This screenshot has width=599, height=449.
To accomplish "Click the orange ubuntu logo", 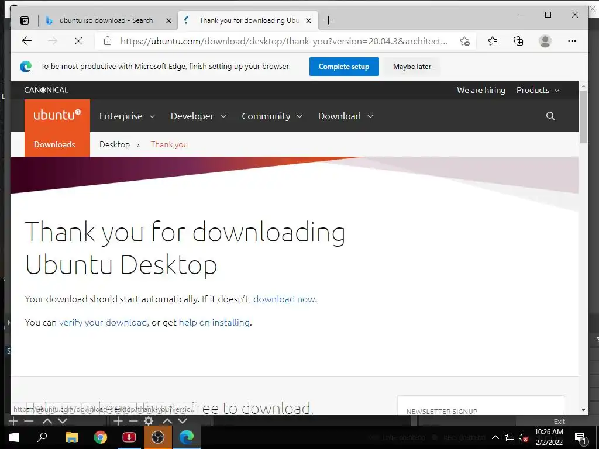I will pyautogui.click(x=57, y=116).
